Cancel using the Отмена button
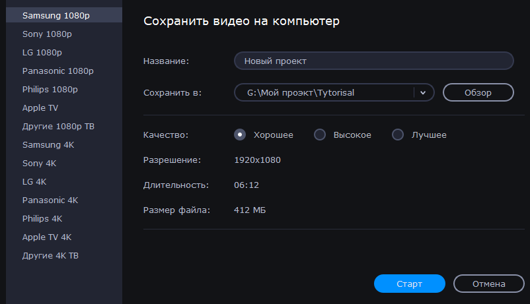Screen dimensions: 530x304 (x=488, y=284)
